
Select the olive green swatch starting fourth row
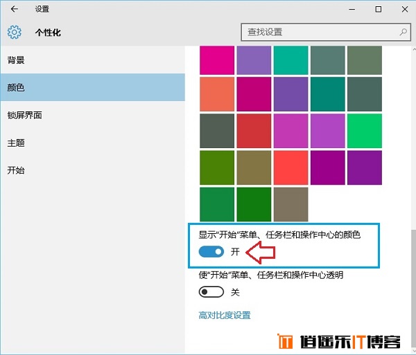click(217, 167)
